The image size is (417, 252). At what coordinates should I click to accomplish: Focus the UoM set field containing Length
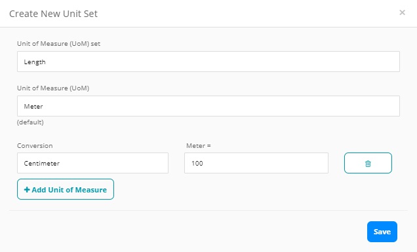208,62
